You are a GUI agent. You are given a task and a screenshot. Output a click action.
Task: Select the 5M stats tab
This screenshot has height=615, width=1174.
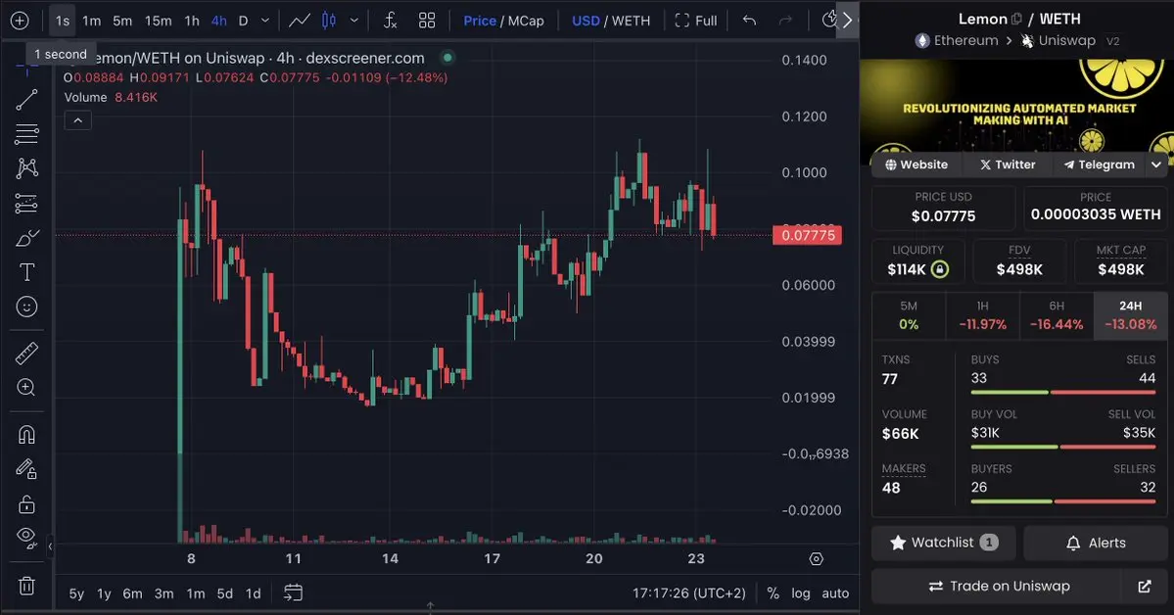click(x=909, y=315)
